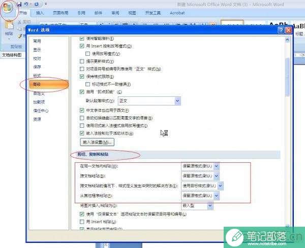Image resolution: width=305 pixels, height=248 pixels.
Task: Click the options dialog vertical scrollbar thumb
Action: tap(287, 77)
